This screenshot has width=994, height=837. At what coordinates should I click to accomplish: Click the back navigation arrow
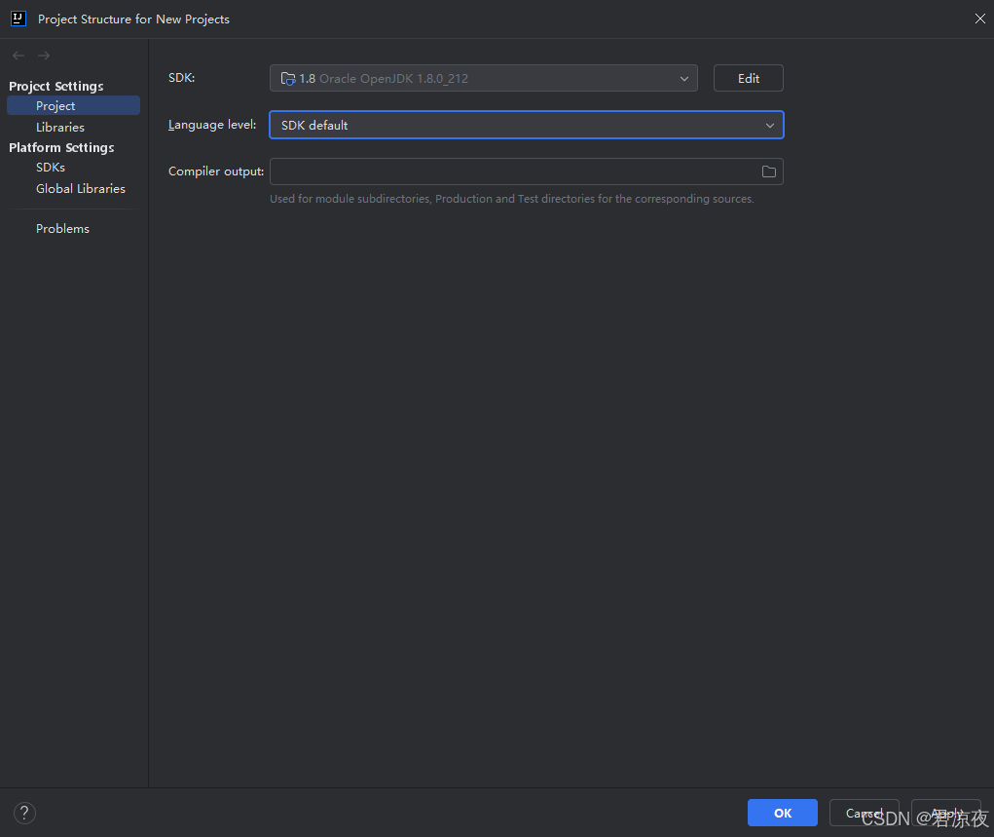coord(18,56)
